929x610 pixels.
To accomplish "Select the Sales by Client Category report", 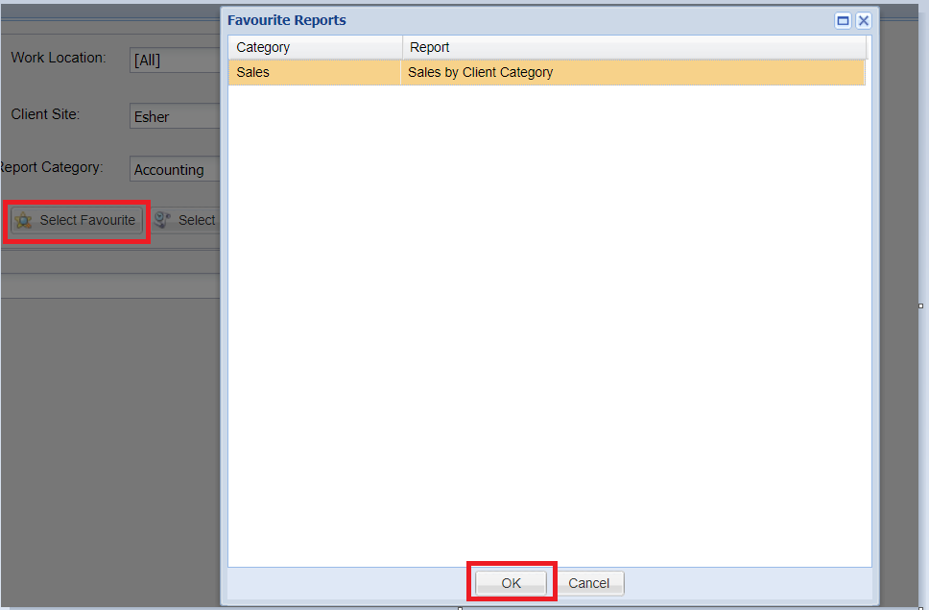I will coord(547,72).
